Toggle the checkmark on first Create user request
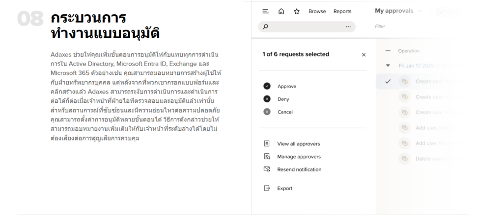This screenshot has width=503, height=215. point(388,82)
